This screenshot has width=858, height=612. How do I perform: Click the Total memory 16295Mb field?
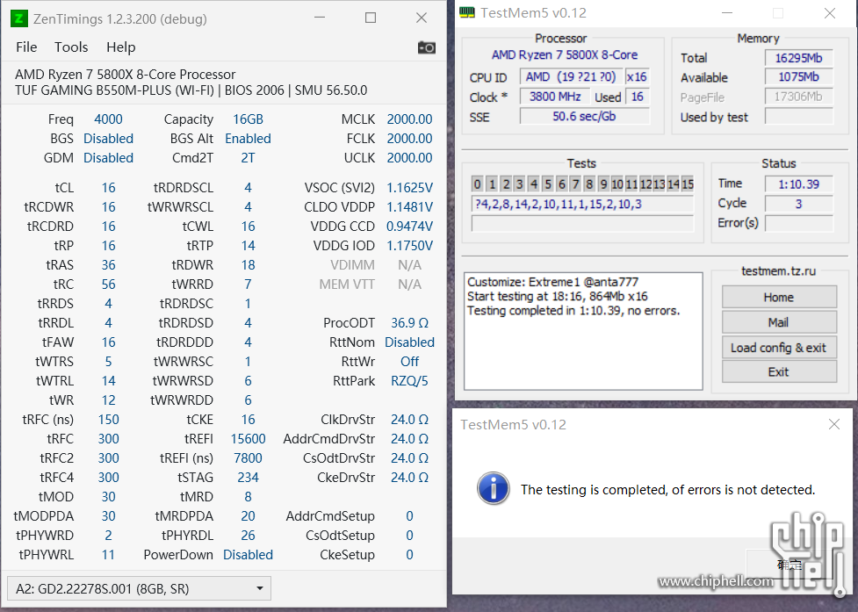coord(799,57)
